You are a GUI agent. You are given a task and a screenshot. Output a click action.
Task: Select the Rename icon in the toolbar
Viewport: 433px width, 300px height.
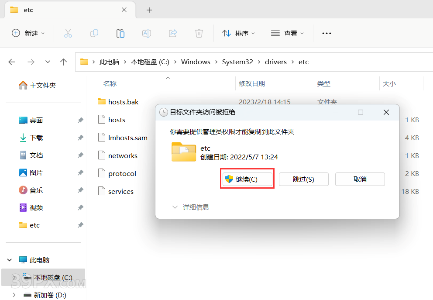(x=147, y=33)
